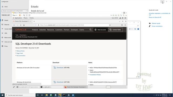Screen dimensions: 173x97
Task: Click the View Accounts button
Action: (101, 30)
